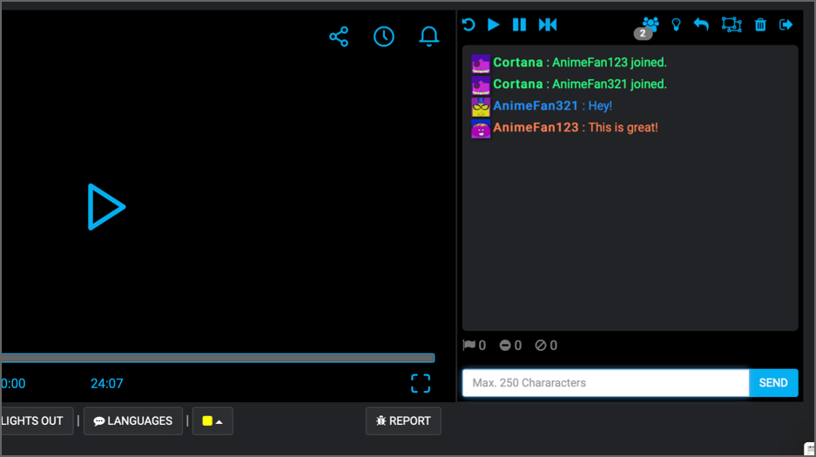This screenshot has width=816, height=457.
Task: Click Cortana avatar beside 'AnimeFan321 joined'
Action: click(481, 85)
